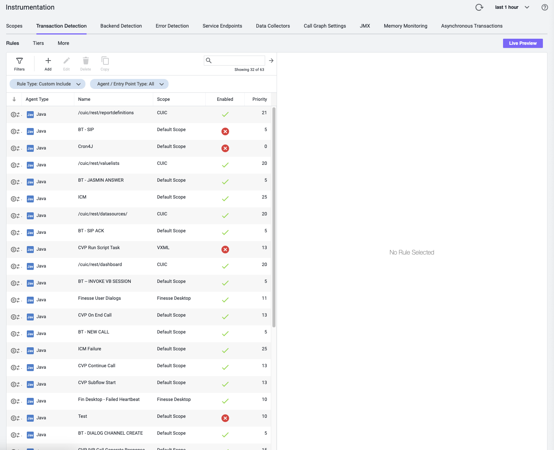554x450 pixels.
Task: Sort by the Priority column header
Action: pyautogui.click(x=259, y=99)
